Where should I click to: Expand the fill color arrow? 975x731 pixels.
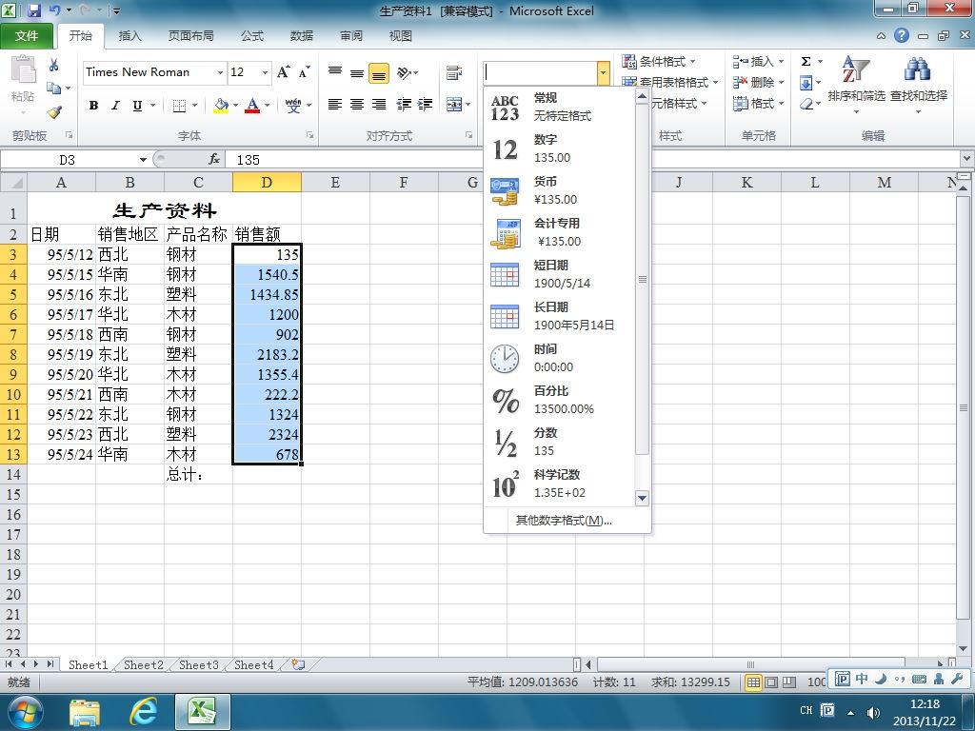(236, 106)
